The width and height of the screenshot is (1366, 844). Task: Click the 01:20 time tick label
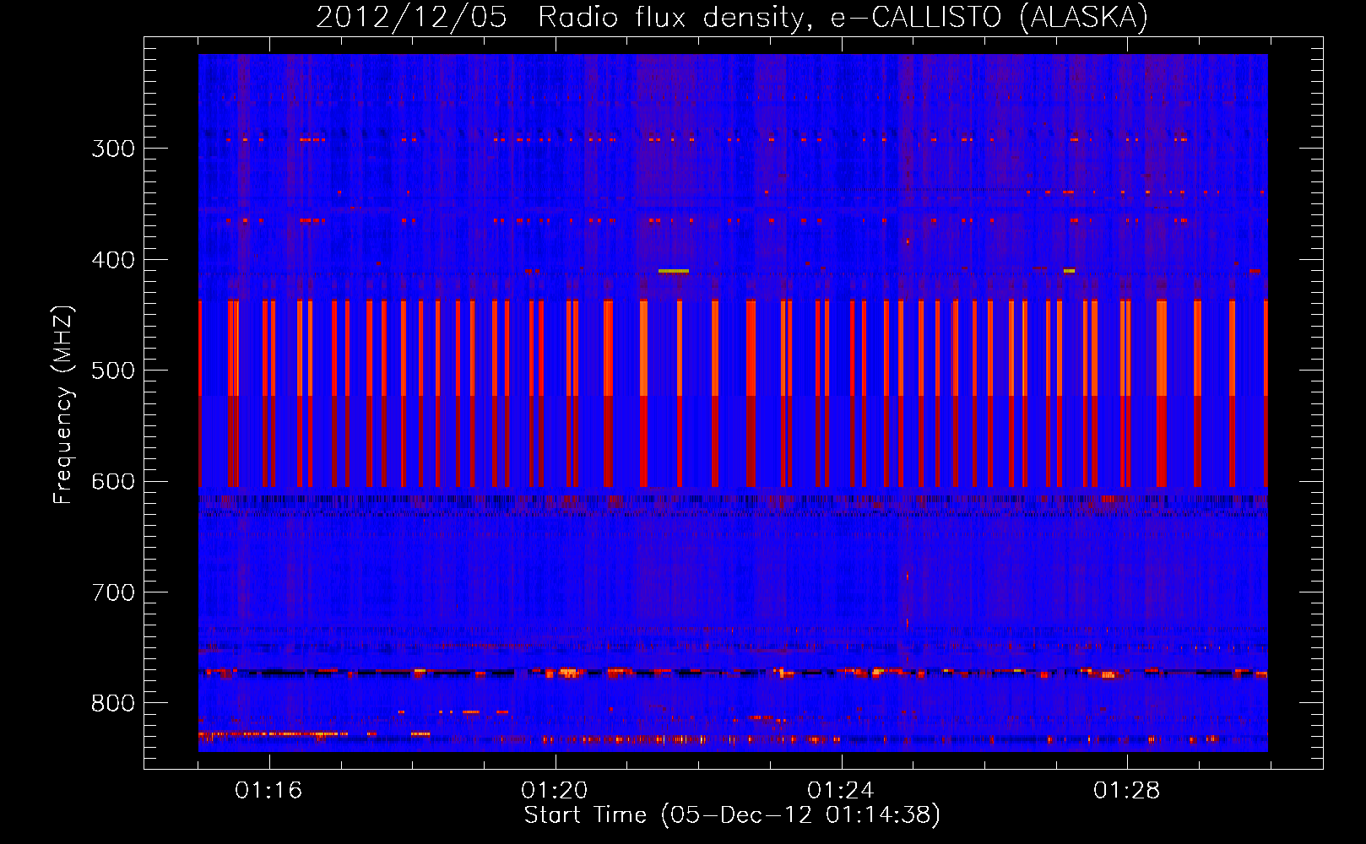click(x=555, y=791)
